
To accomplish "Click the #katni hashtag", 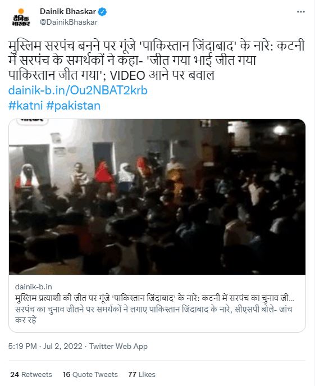I will (x=26, y=106).
